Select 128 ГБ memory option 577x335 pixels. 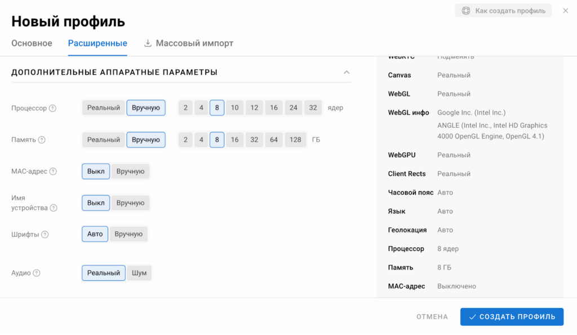click(296, 140)
